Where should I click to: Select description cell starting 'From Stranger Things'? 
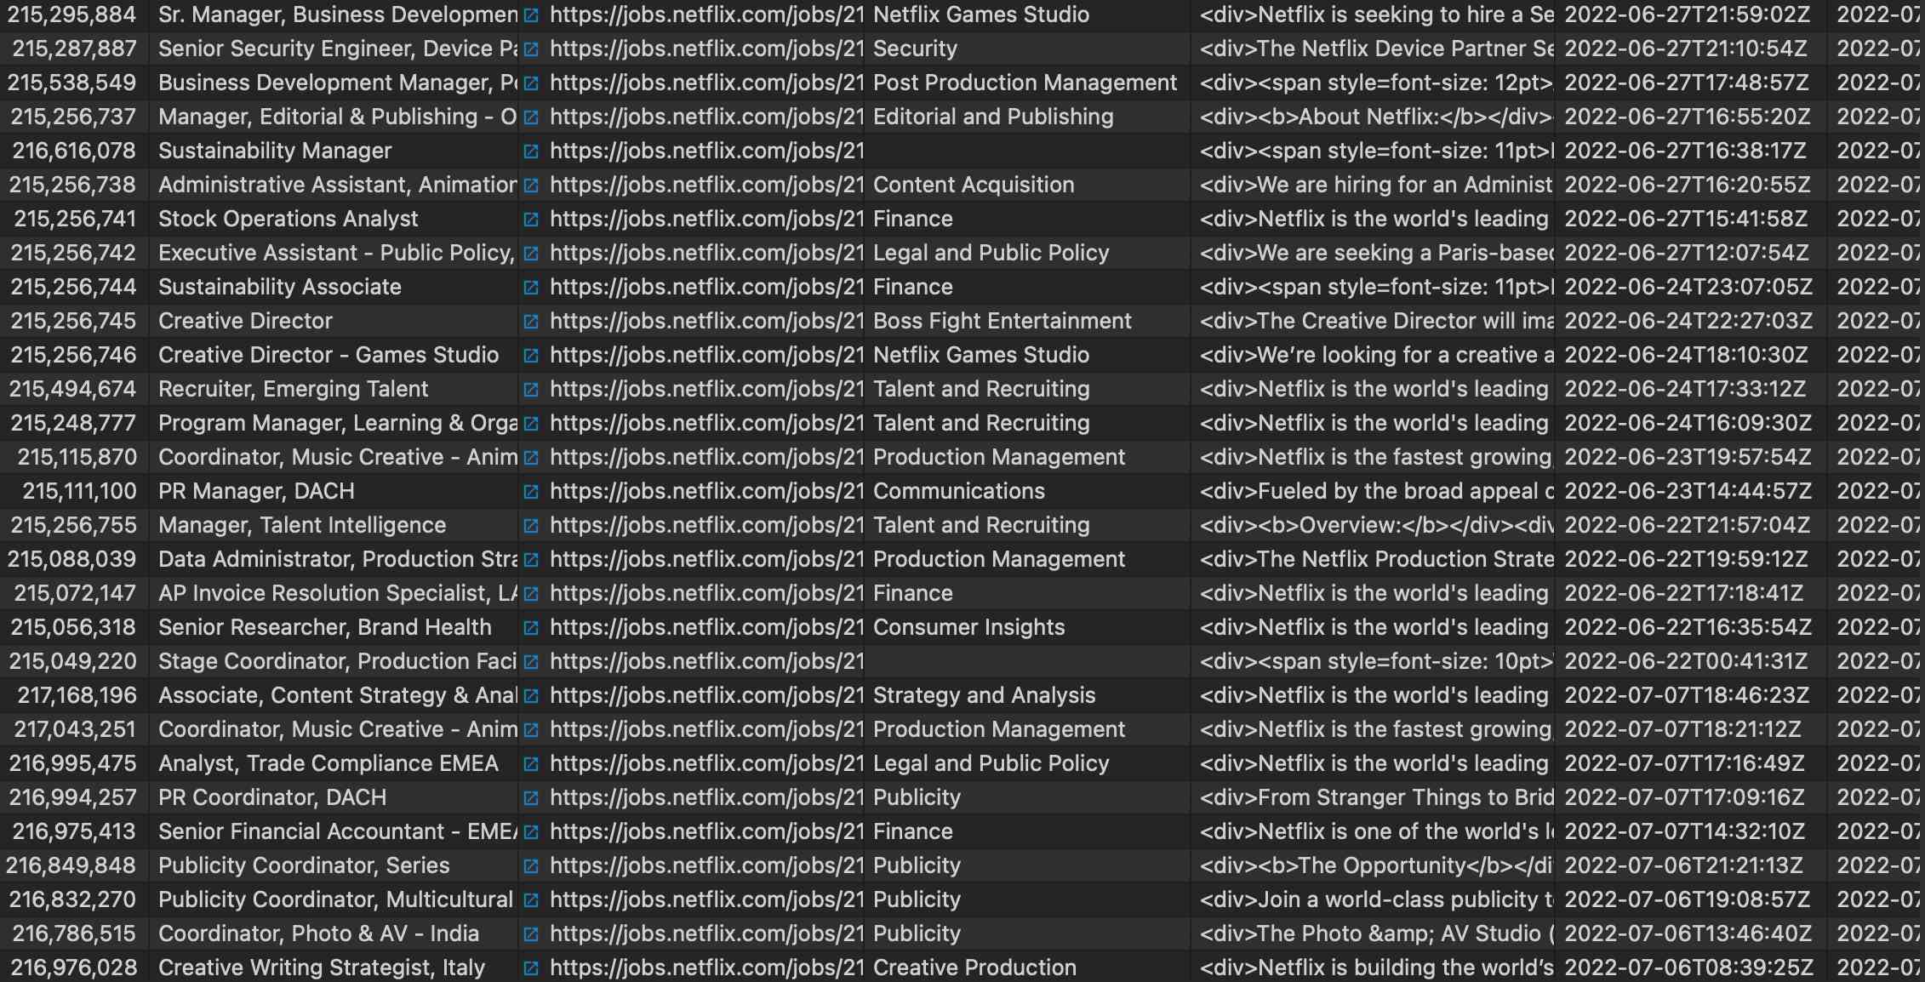click(1375, 797)
